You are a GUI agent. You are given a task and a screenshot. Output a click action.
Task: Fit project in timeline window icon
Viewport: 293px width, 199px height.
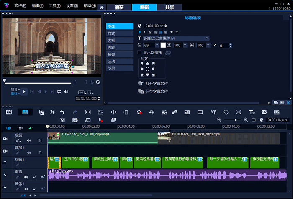point(254,120)
